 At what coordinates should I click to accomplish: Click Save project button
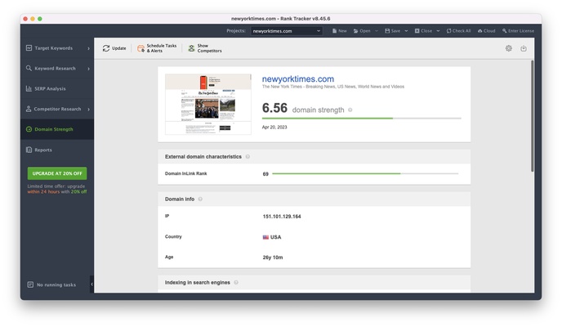tap(392, 31)
